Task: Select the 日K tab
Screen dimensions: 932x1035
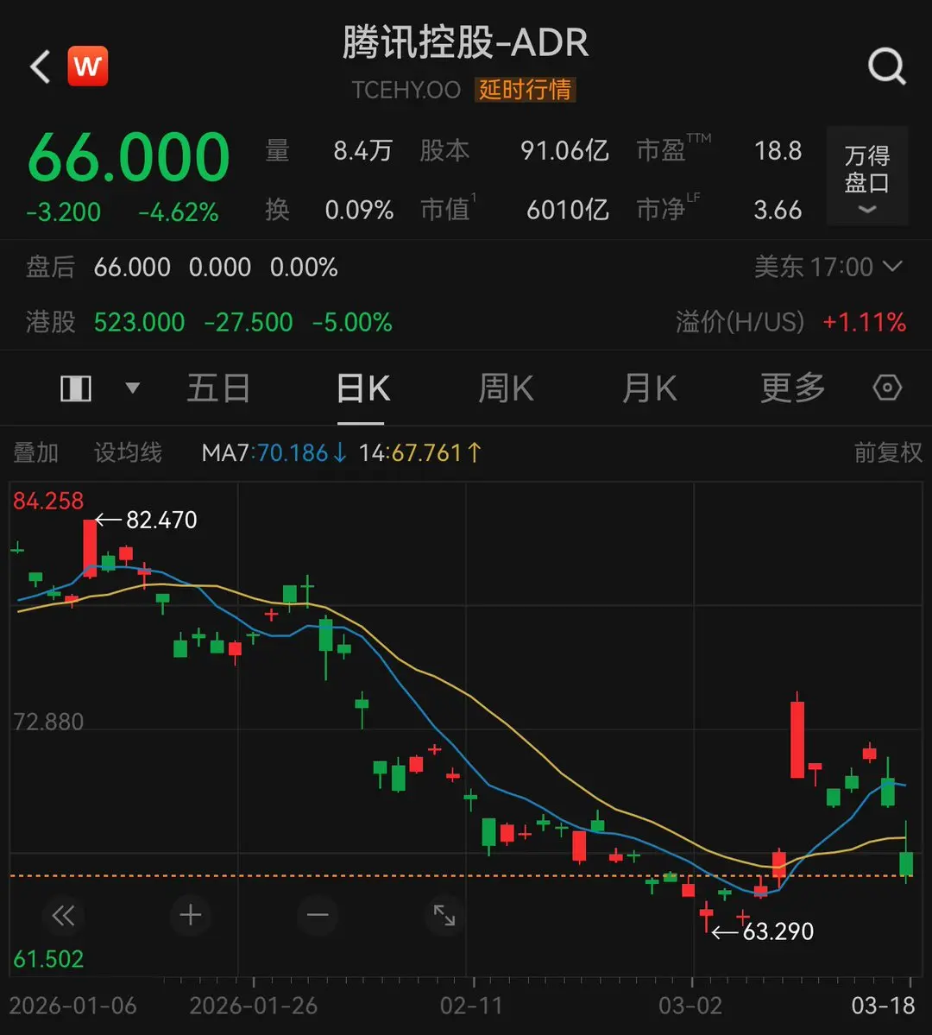Action: (362, 388)
